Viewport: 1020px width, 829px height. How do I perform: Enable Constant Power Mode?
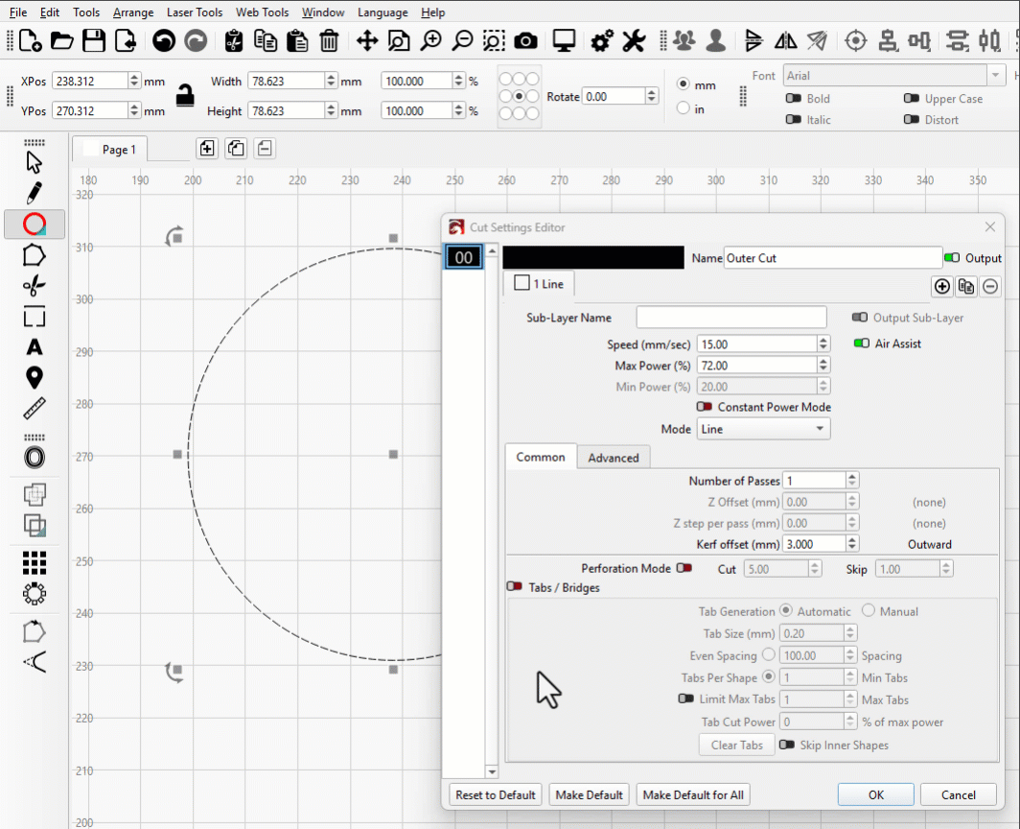[704, 407]
